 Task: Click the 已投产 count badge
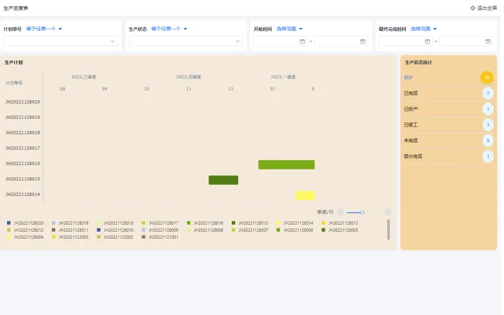[488, 109]
